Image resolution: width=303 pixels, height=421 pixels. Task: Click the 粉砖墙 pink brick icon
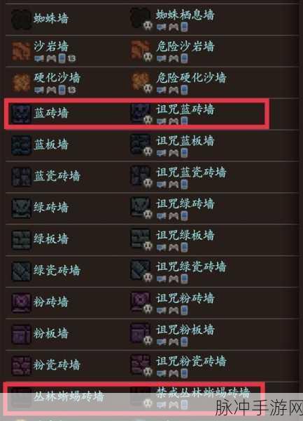(21, 302)
